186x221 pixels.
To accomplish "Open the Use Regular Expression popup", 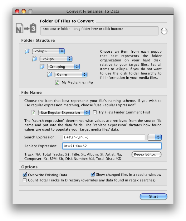I will 64,113.
